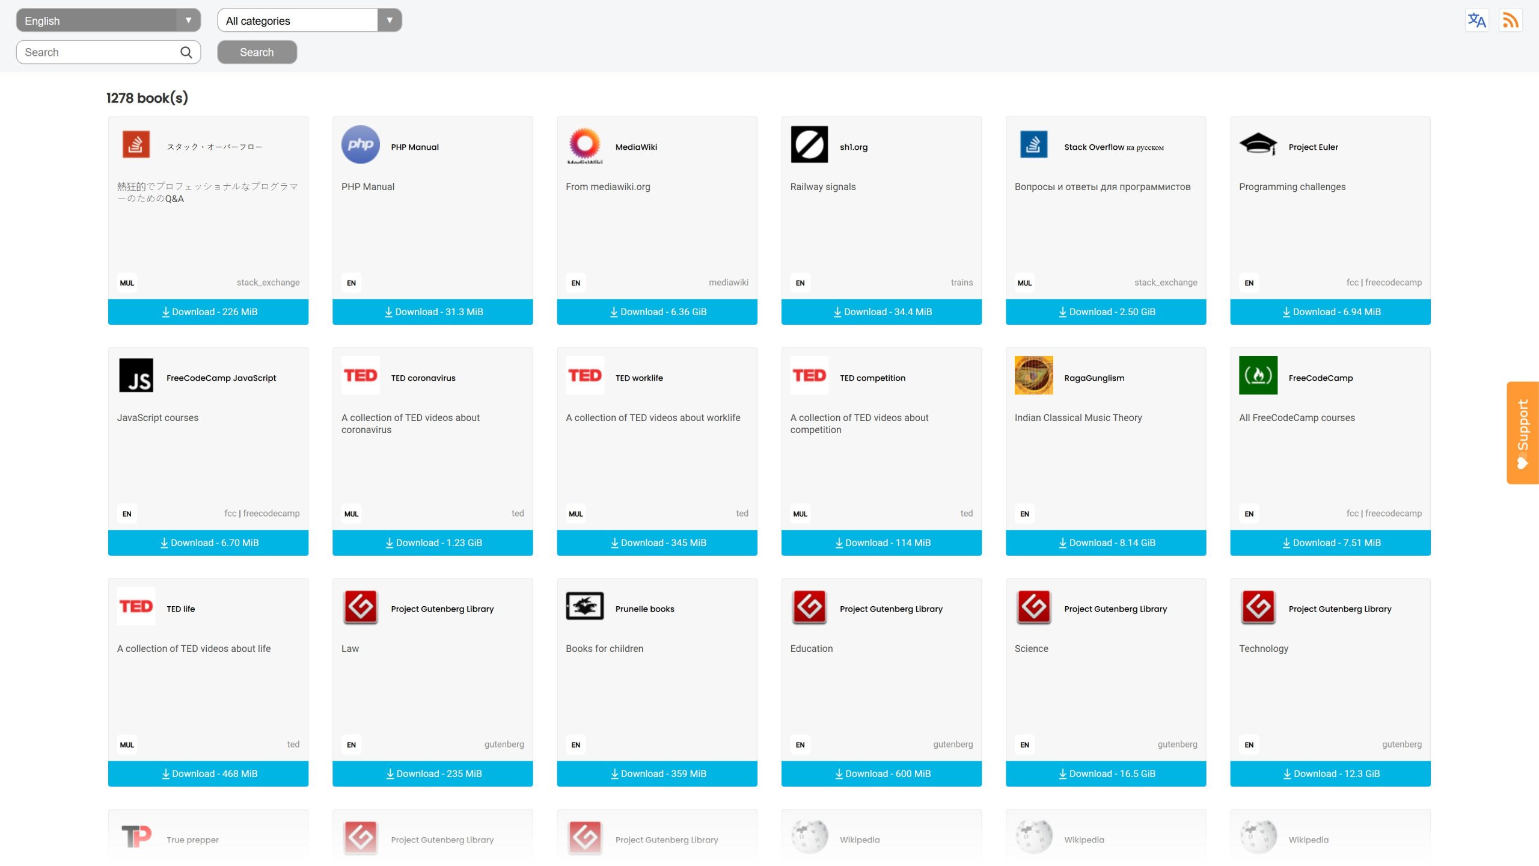Download Prunelle books 359 MiB
Viewport: 1539px width, 866px height.
657,773
